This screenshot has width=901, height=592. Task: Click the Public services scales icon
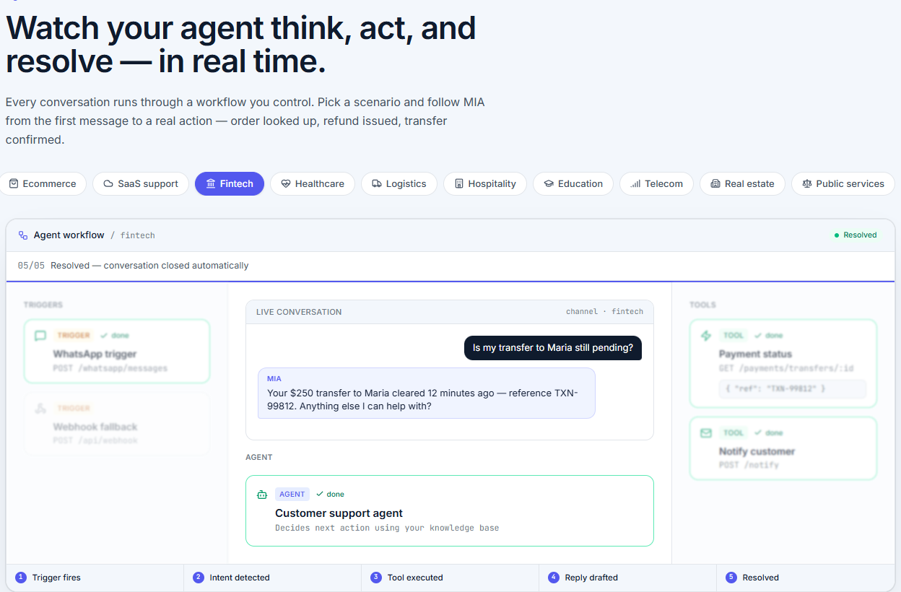(807, 183)
